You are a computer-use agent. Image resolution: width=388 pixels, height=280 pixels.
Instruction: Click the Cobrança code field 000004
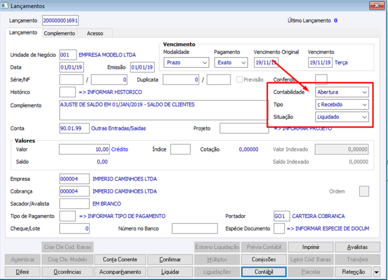click(x=74, y=191)
